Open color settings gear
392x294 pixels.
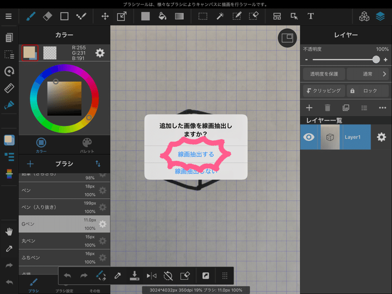pyautogui.click(x=100, y=53)
